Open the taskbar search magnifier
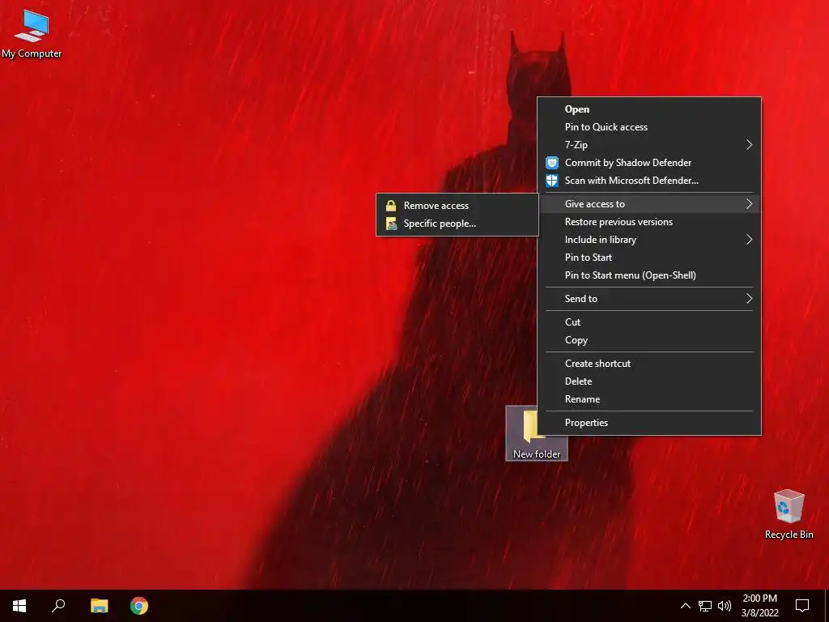This screenshot has width=829, height=622. click(x=58, y=606)
